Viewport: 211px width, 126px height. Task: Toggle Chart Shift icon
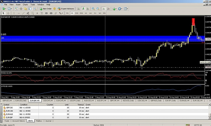point(108,9)
